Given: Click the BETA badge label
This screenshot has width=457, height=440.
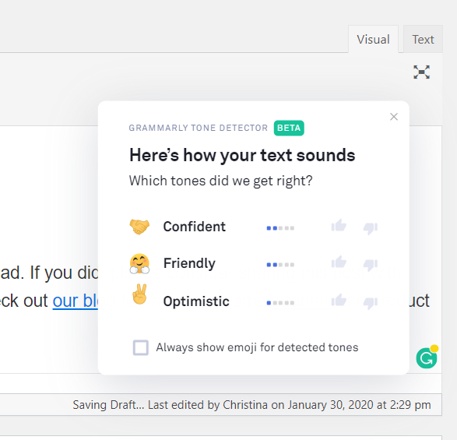Looking at the screenshot, I should point(289,128).
